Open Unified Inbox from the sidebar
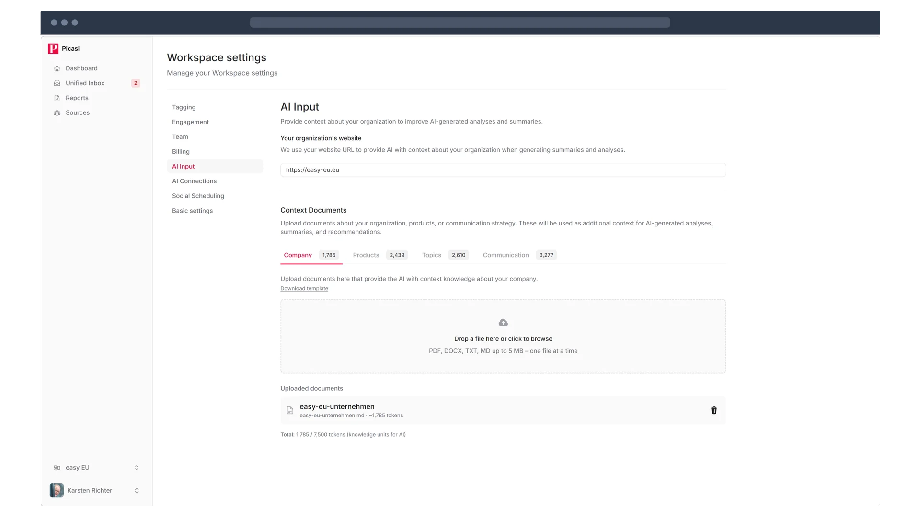 (x=85, y=83)
